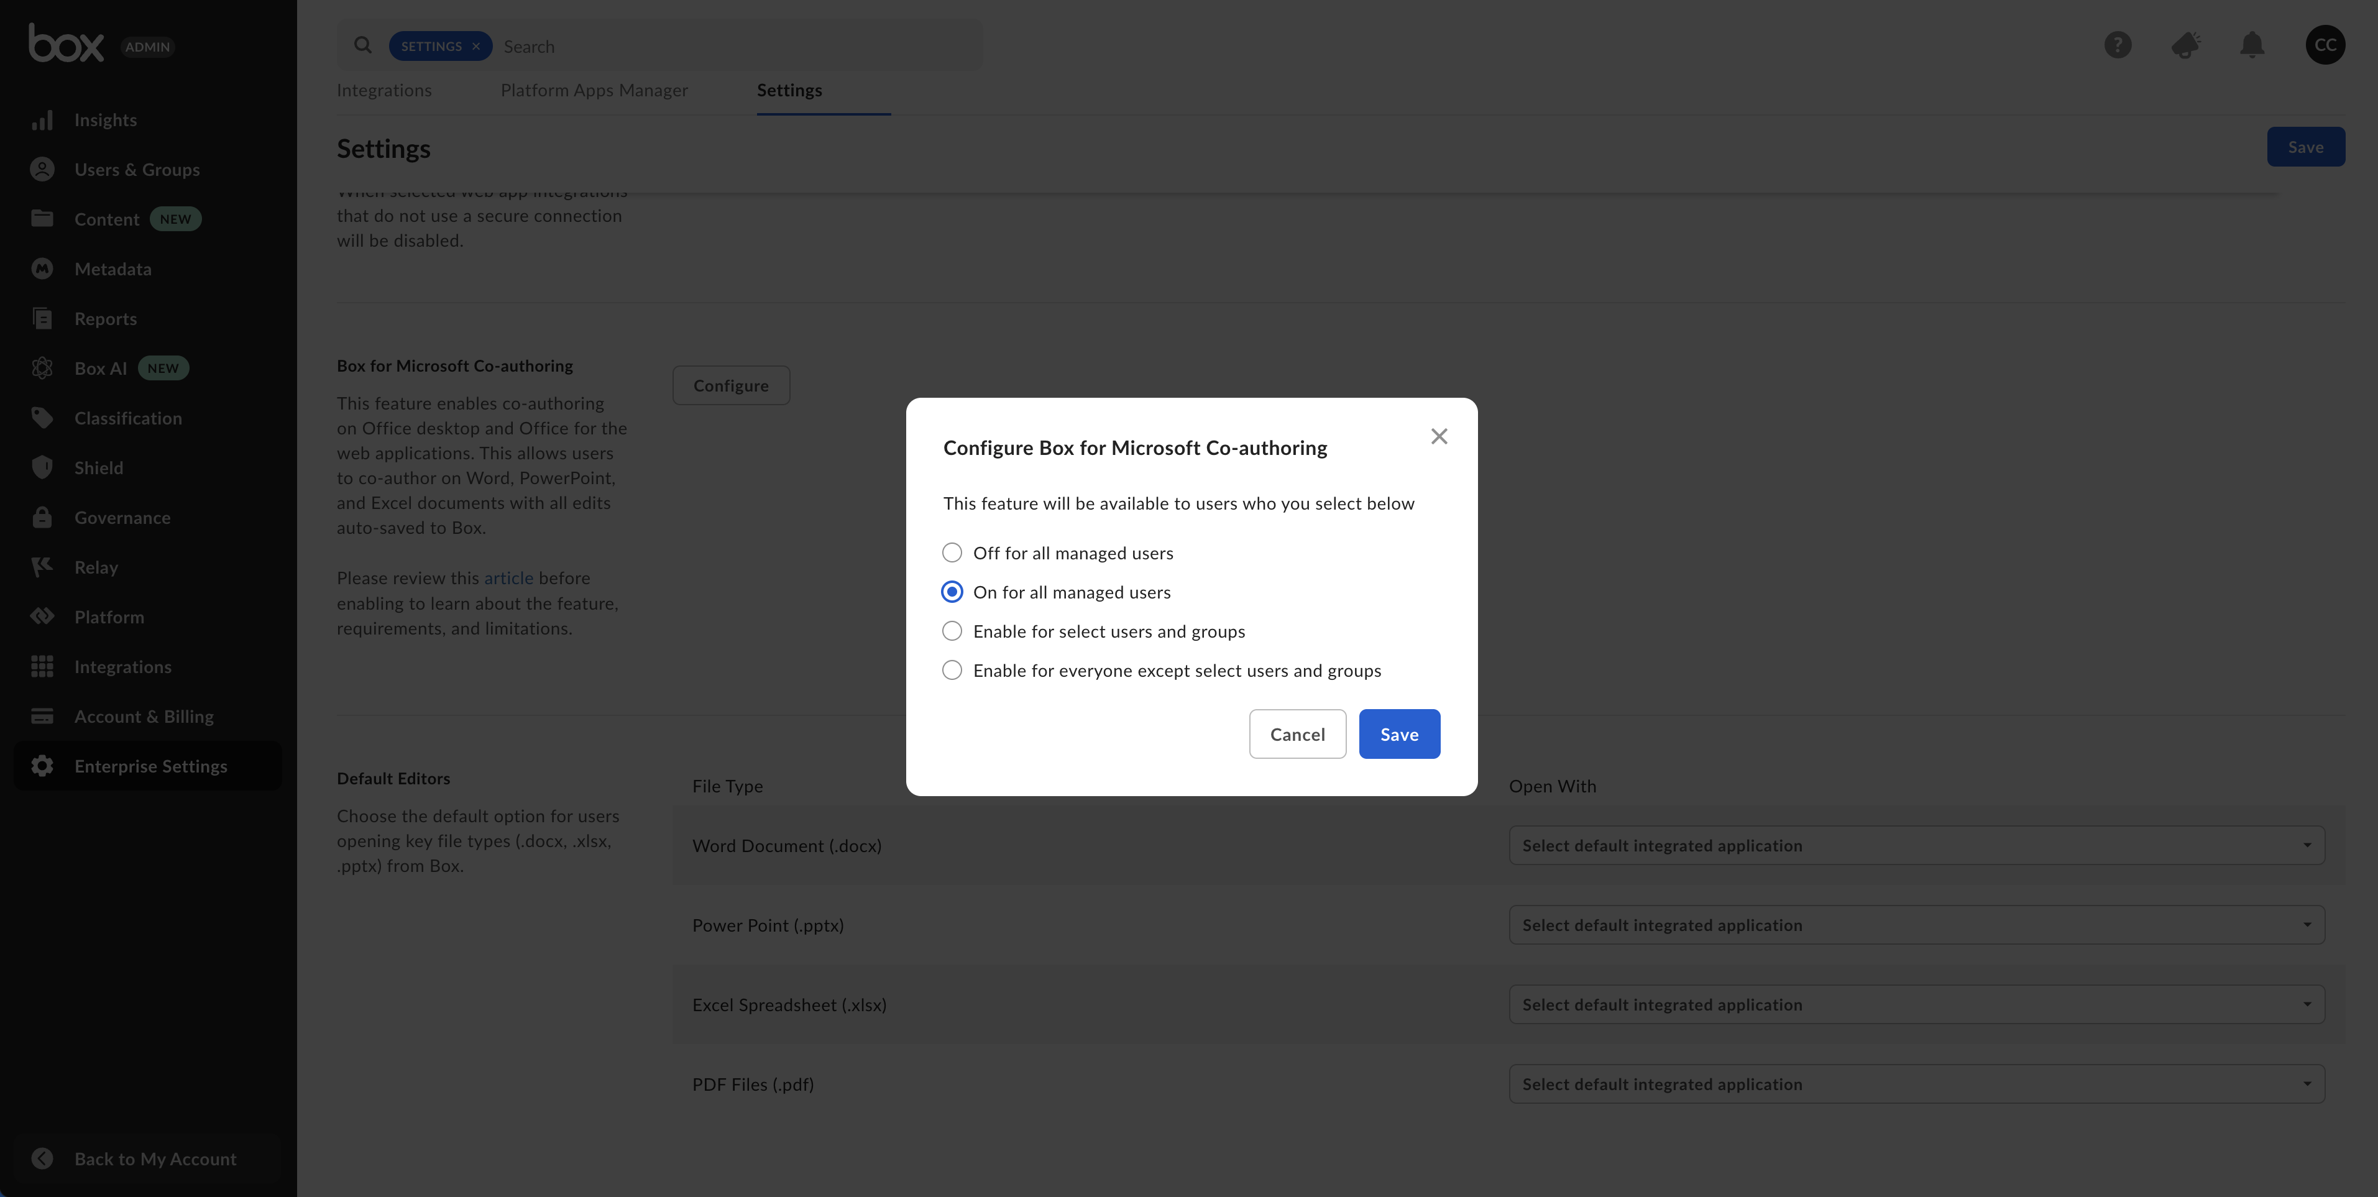Click the help question mark icon
Viewport: 2378px width, 1197px height.
point(2117,45)
